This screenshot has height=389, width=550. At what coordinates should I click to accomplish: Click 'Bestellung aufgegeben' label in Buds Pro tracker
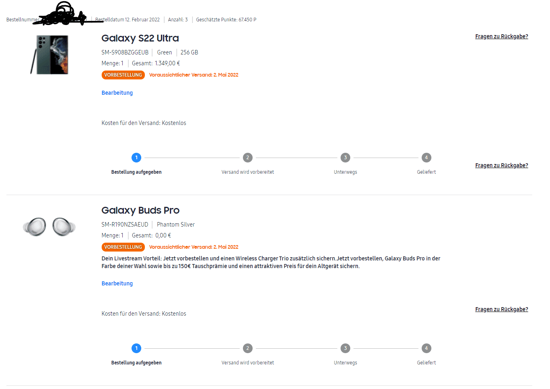136,363
